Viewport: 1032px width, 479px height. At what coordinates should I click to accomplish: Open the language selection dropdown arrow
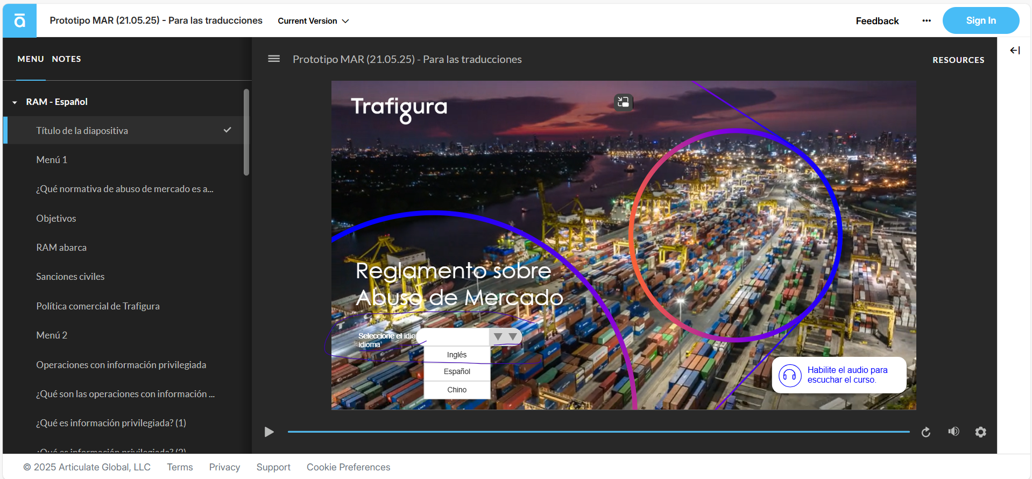coord(505,336)
